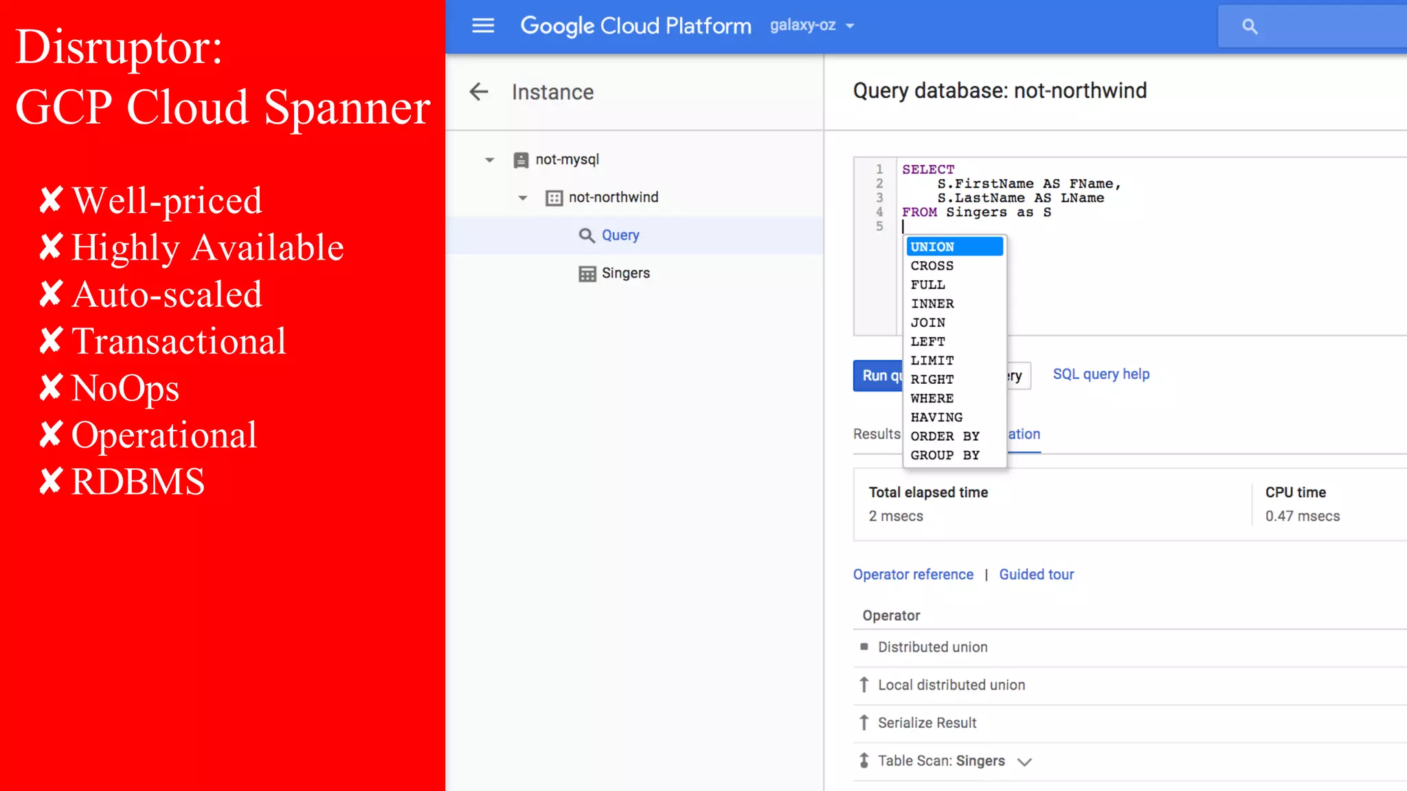Open the Operator reference link
Viewport: 1407px width, 791px height.
(913, 575)
